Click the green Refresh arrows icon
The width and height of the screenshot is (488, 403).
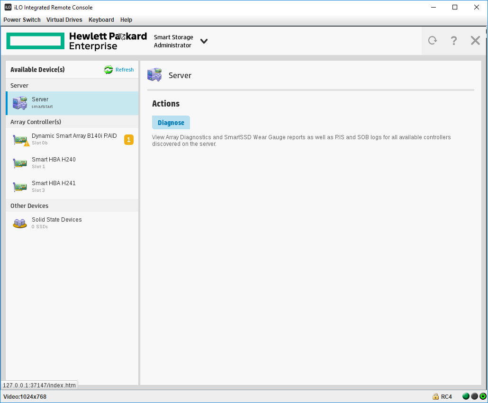(108, 70)
